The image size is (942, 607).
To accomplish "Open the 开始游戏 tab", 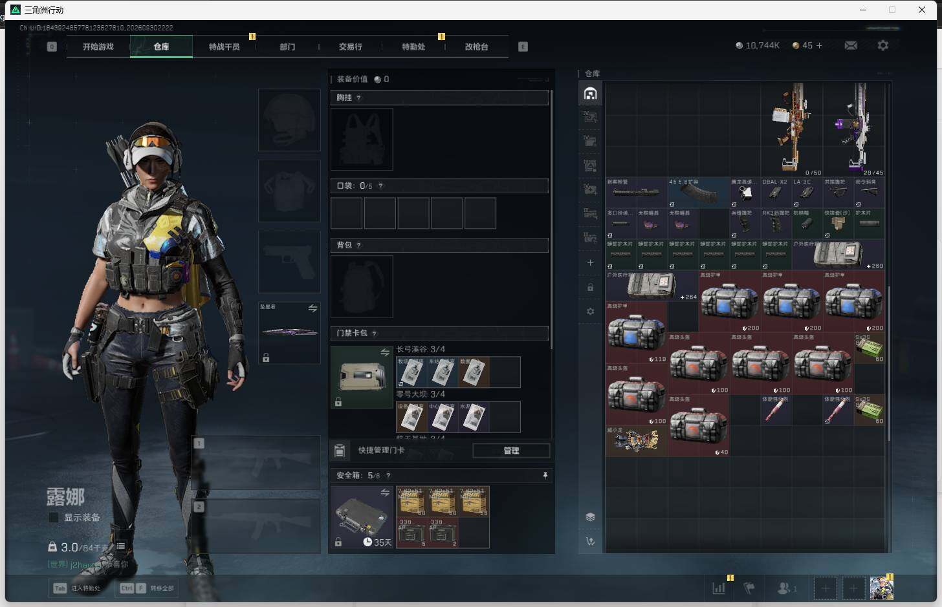I will (98, 47).
